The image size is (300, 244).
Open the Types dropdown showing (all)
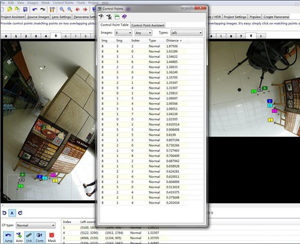187,32
